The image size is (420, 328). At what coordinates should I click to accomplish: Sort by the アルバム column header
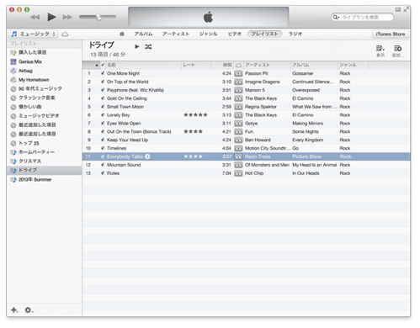click(314, 65)
